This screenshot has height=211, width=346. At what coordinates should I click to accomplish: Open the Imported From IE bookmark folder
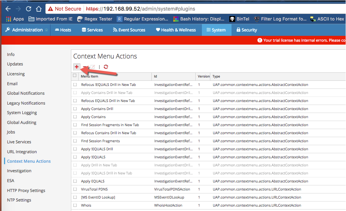pyautogui.click(x=51, y=19)
